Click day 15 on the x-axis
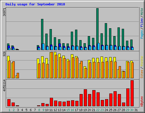 pyautogui.click(x=68, y=110)
